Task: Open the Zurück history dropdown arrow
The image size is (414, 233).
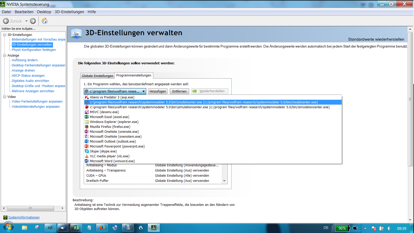Action: [x=26, y=21]
